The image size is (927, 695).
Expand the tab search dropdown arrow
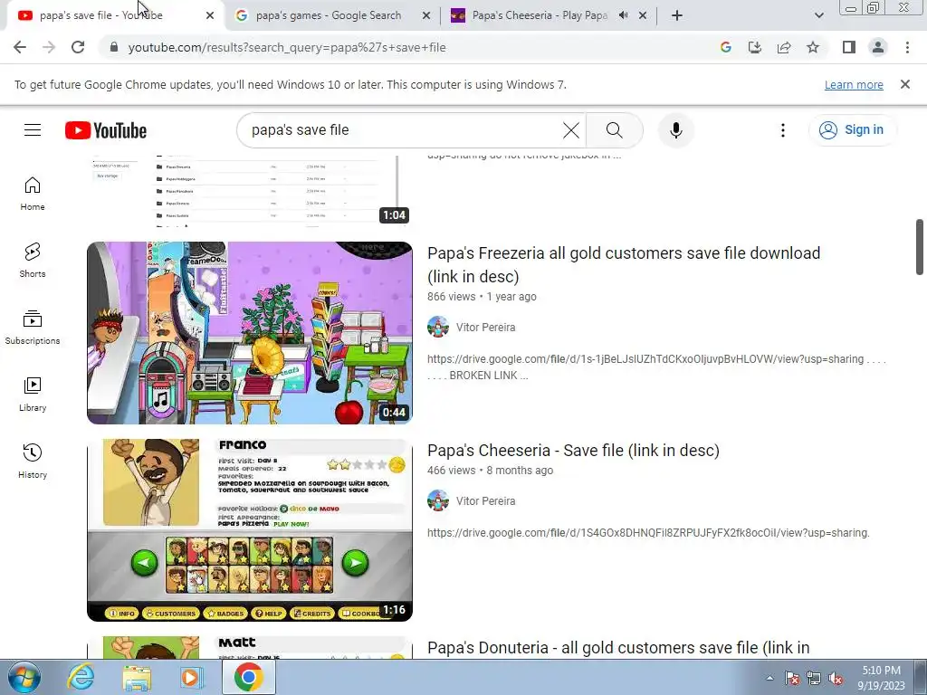click(x=818, y=15)
